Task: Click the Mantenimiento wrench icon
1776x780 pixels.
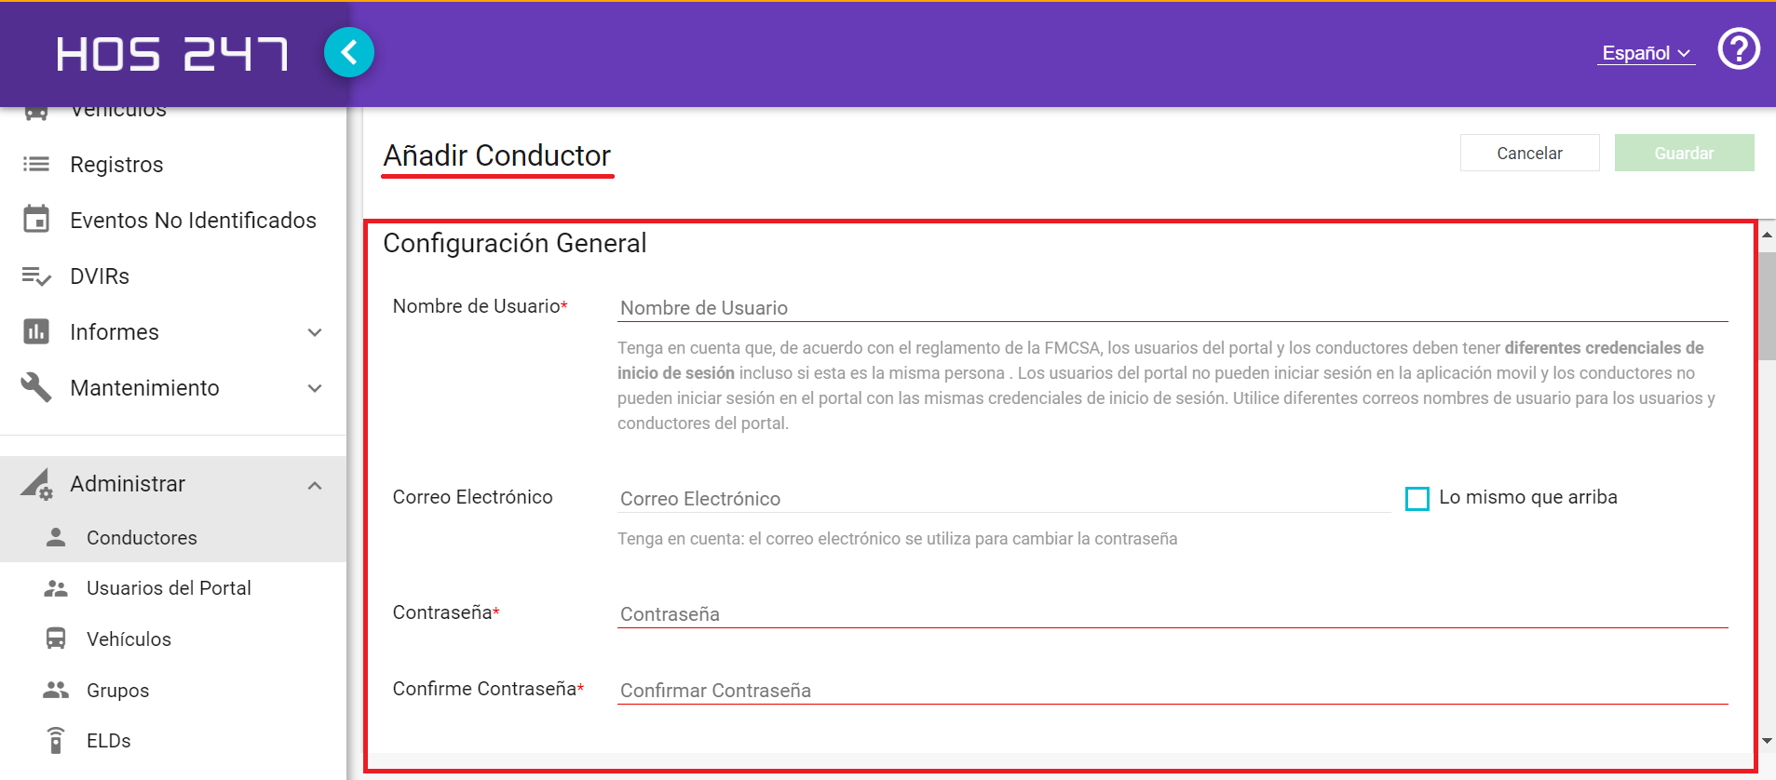Action: [36, 387]
